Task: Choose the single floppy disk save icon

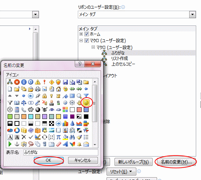Action: pos(65,82)
